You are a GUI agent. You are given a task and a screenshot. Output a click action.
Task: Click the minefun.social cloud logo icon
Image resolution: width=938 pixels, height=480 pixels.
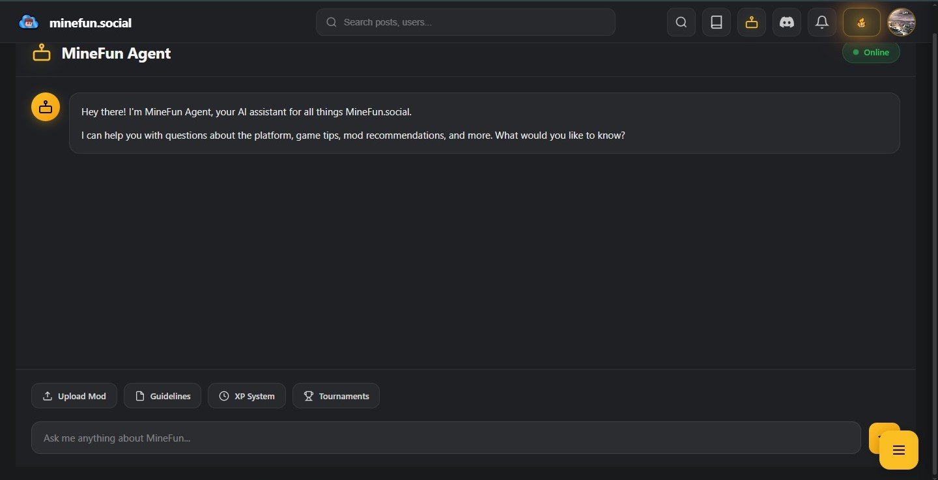coord(29,22)
